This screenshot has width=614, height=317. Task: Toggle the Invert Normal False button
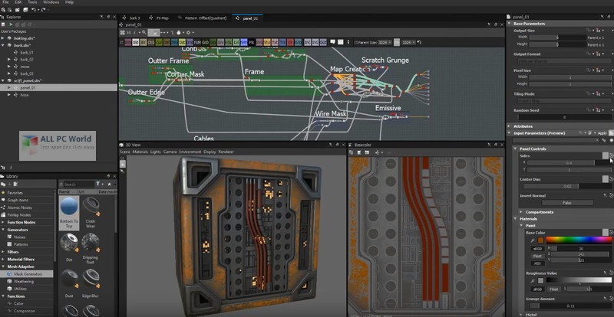(567, 203)
